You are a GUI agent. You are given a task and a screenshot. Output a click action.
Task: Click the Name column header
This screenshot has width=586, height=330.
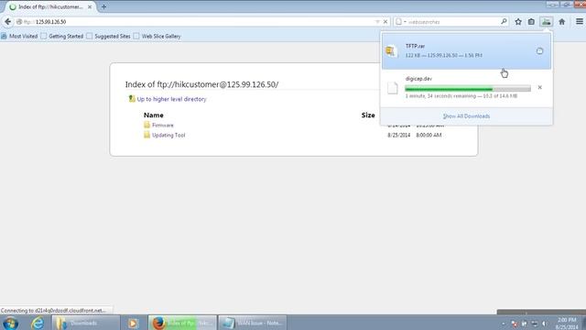[154, 115]
